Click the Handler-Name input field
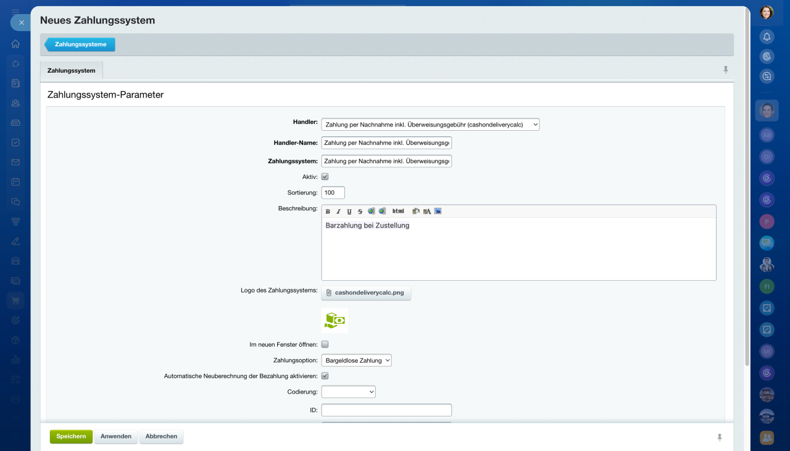Viewport: 790px width, 451px height. coord(387,143)
